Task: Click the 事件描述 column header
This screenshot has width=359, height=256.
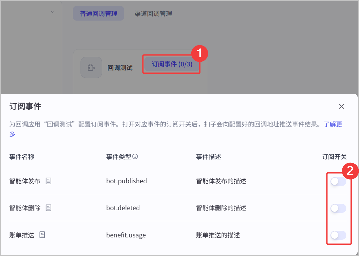Action: [x=208, y=157]
